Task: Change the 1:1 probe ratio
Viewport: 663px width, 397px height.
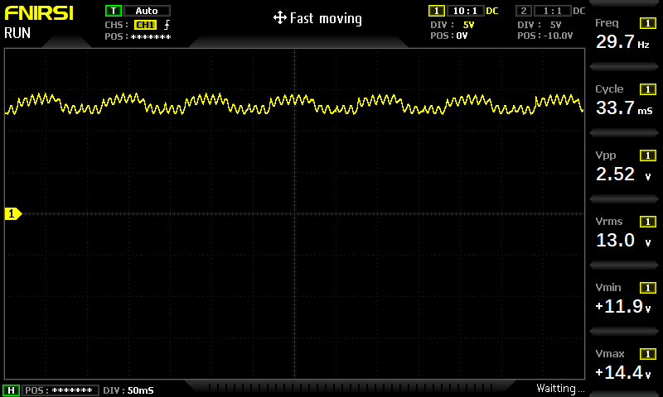Action: pyautogui.click(x=552, y=11)
